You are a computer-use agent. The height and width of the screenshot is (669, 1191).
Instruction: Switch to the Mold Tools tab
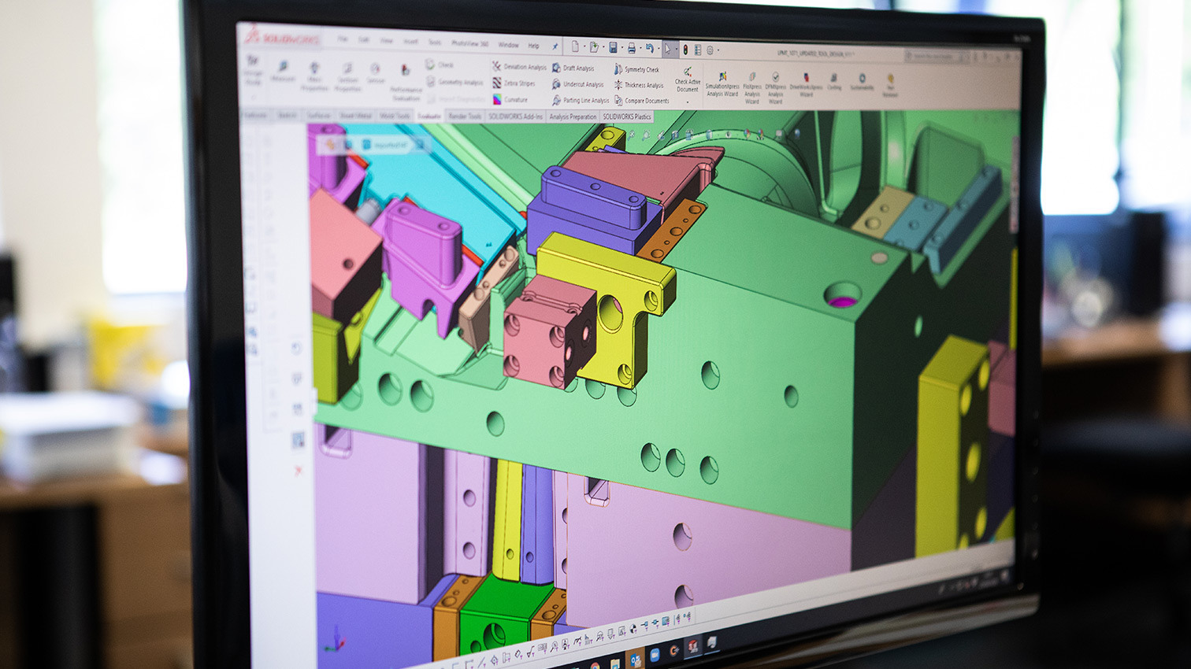click(x=395, y=116)
